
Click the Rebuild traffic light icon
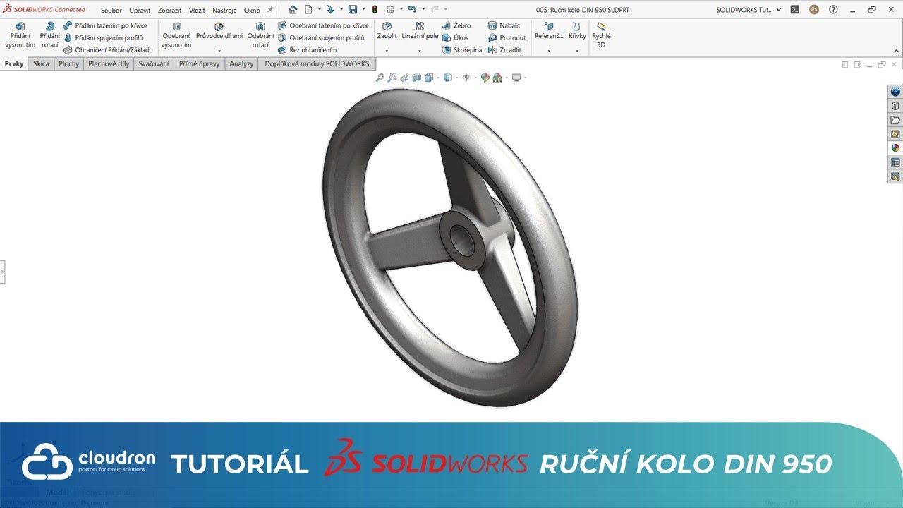tap(374, 10)
